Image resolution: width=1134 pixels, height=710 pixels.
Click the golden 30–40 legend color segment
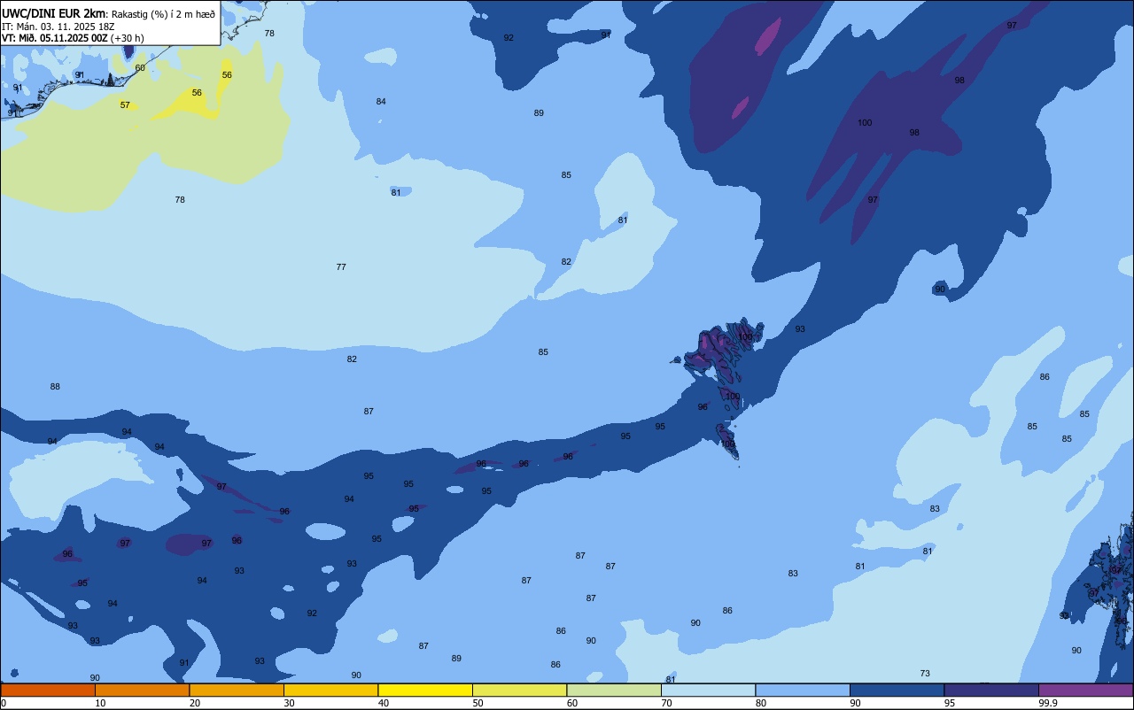click(330, 690)
